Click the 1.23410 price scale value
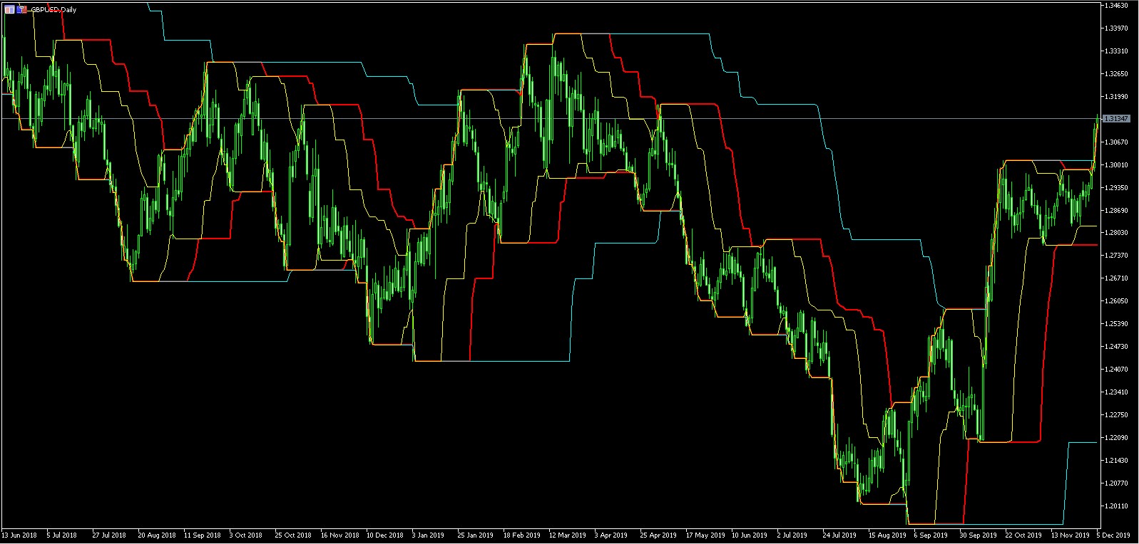Screen dimensions: 1139x544 point(1116,392)
